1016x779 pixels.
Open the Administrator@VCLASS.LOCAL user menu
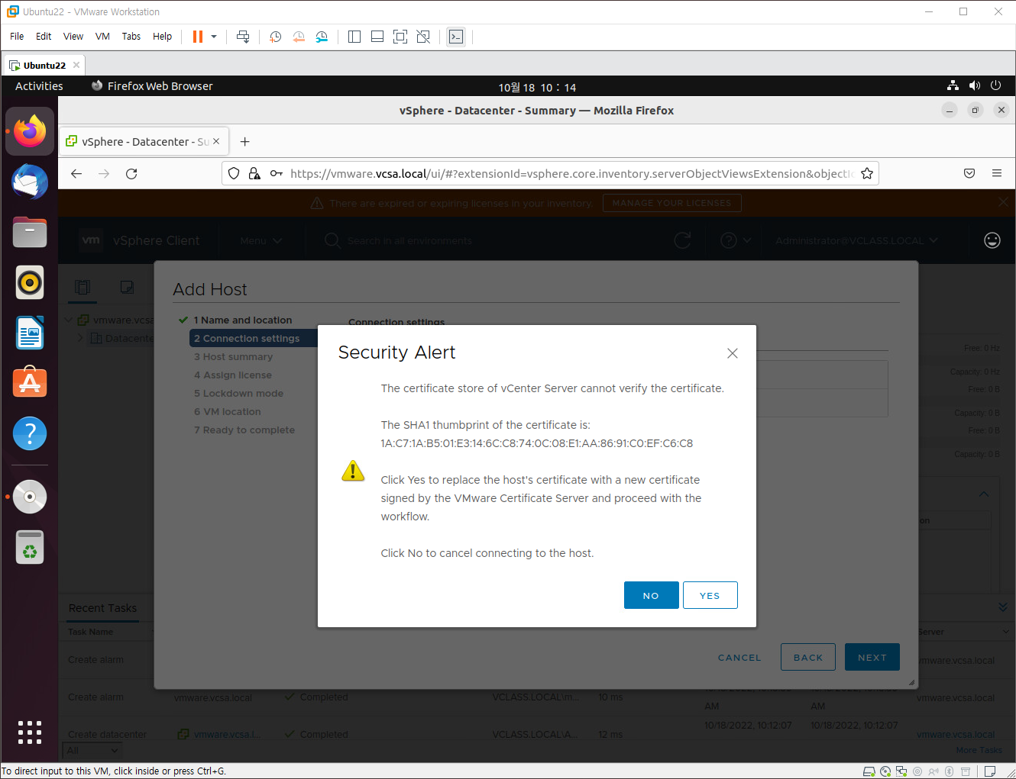tap(856, 240)
